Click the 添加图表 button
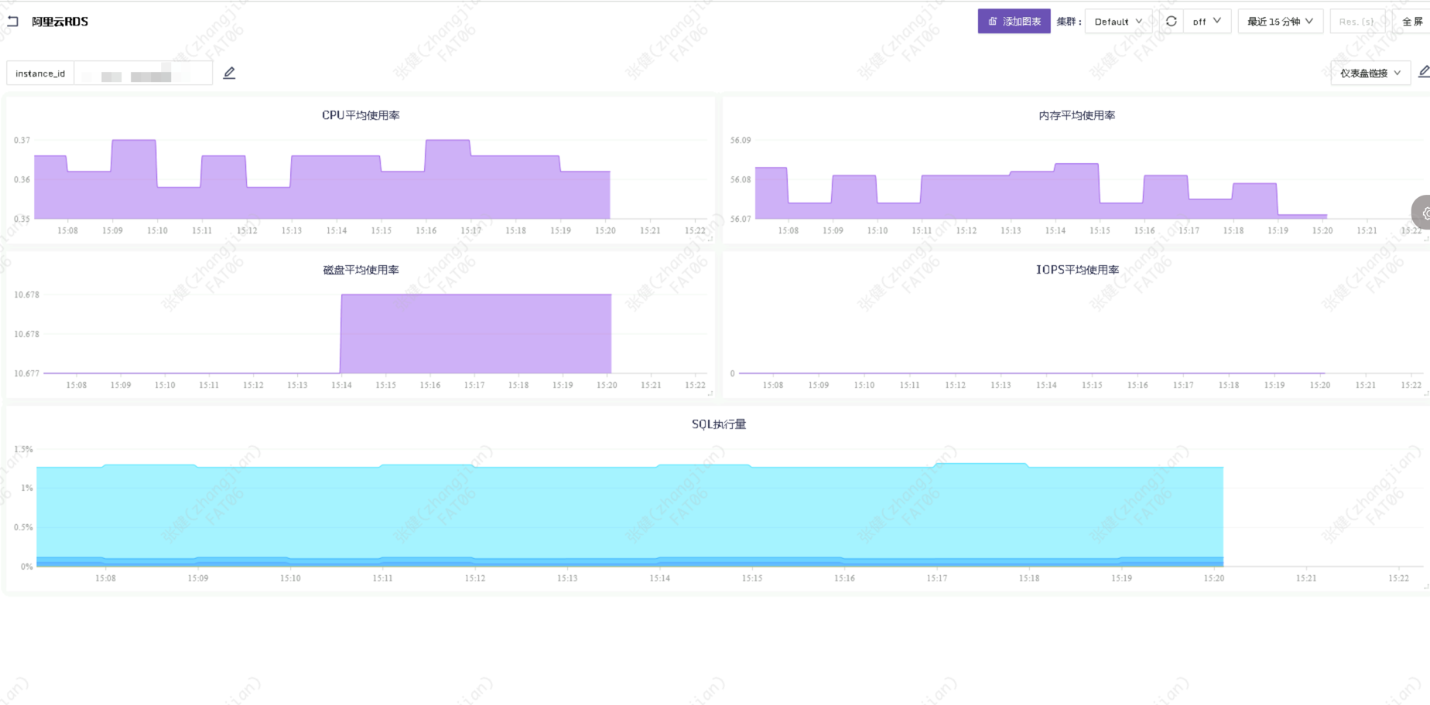The height and width of the screenshot is (705, 1430). (x=1014, y=22)
